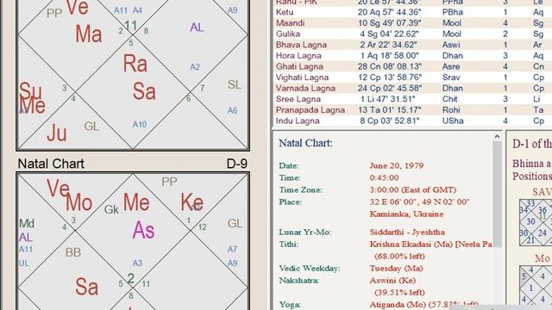Image resolution: width=552 pixels, height=310 pixels.
Task: Click A10 arudha label in upper chart
Action: (x=140, y=124)
